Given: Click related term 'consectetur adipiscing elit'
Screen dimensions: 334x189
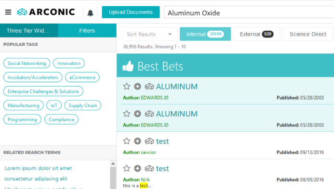Looking at the screenshot, I should [36, 178].
